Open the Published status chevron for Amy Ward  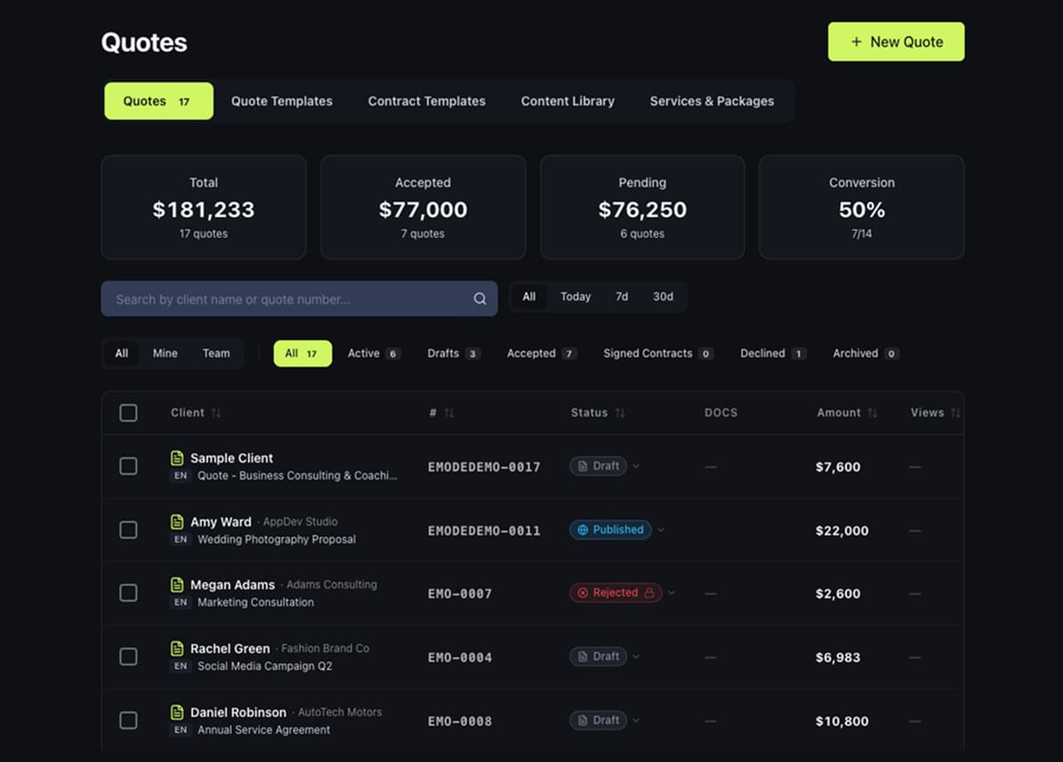click(x=661, y=530)
